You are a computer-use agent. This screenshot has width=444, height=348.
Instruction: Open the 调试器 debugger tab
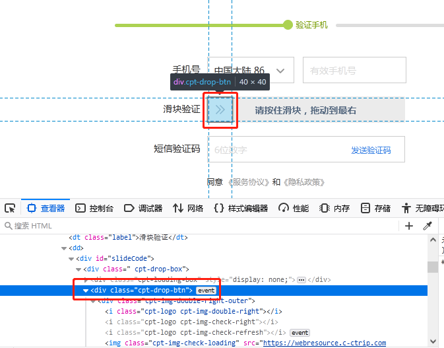(x=143, y=208)
